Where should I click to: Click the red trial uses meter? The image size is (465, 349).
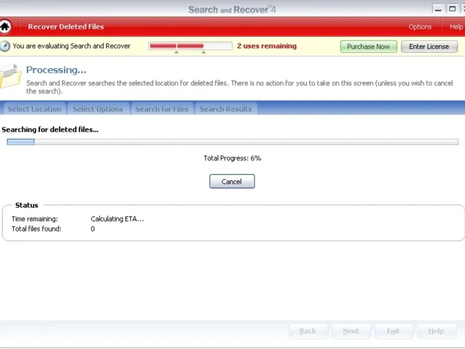point(191,46)
